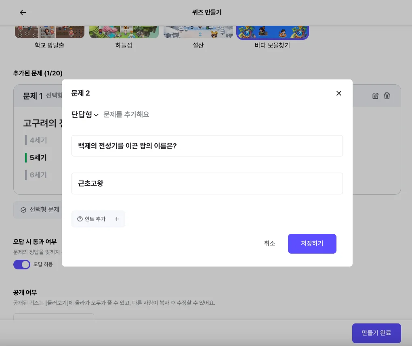This screenshot has height=346, width=412.
Task: Select the 하늘섬 map thumbnail
Action: [x=124, y=30]
